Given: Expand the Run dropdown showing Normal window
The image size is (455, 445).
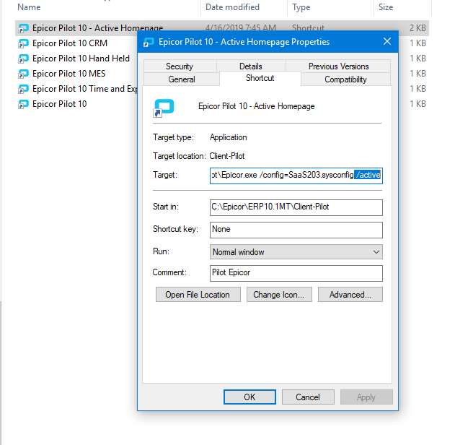Looking at the screenshot, I should pos(296,251).
